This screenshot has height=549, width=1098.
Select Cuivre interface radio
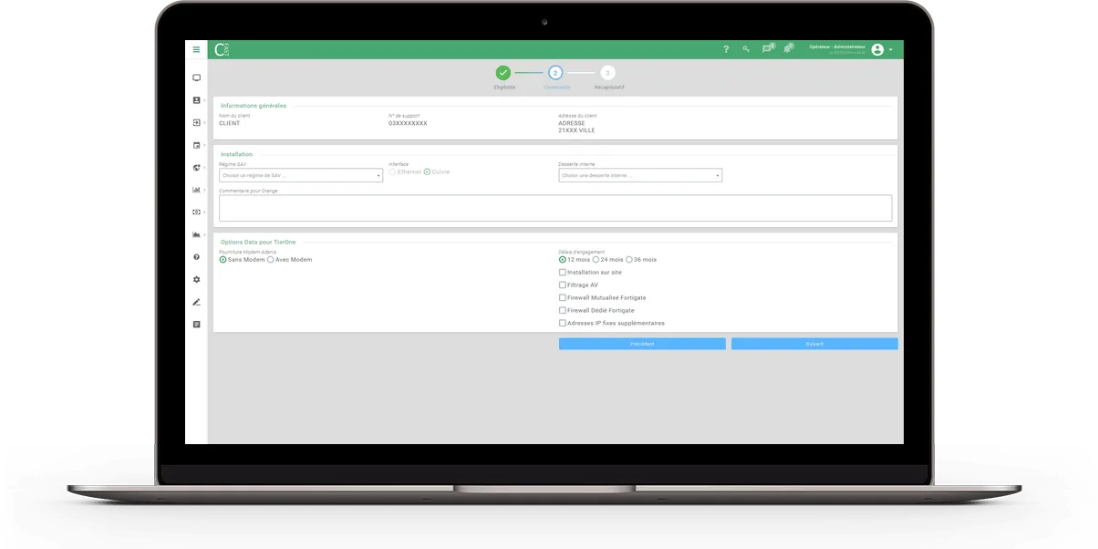(x=427, y=171)
